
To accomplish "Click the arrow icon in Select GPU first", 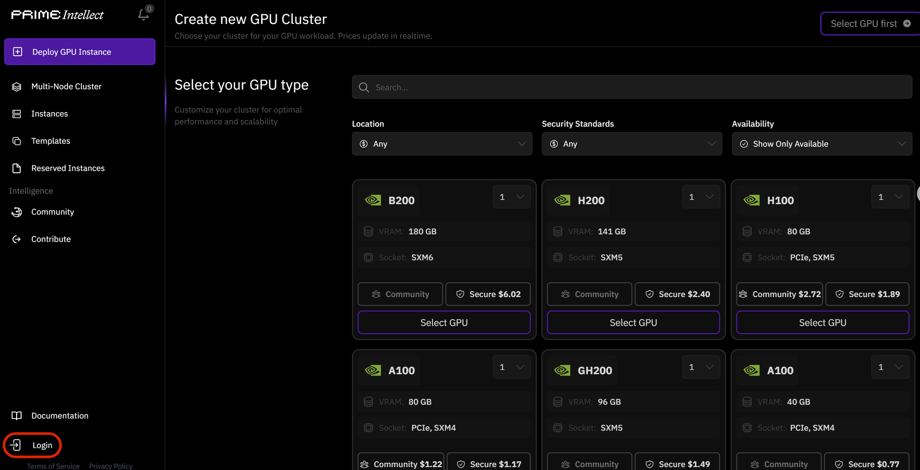I will click(907, 23).
